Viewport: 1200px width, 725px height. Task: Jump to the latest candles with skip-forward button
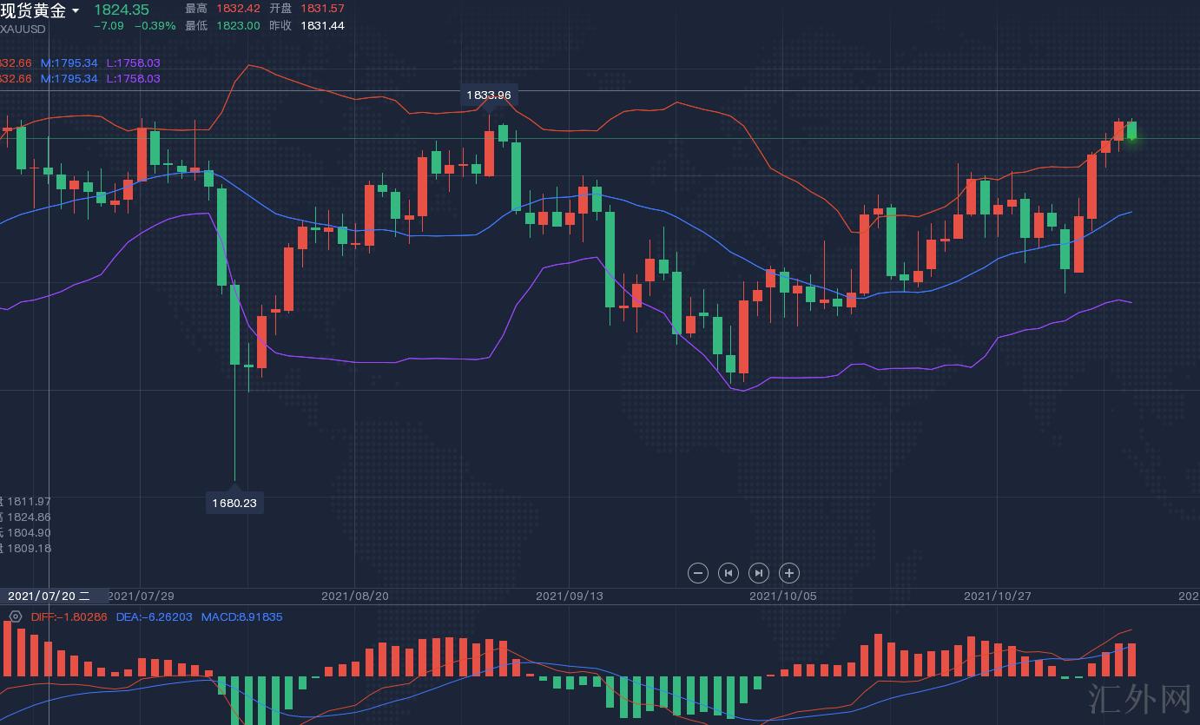(x=759, y=573)
